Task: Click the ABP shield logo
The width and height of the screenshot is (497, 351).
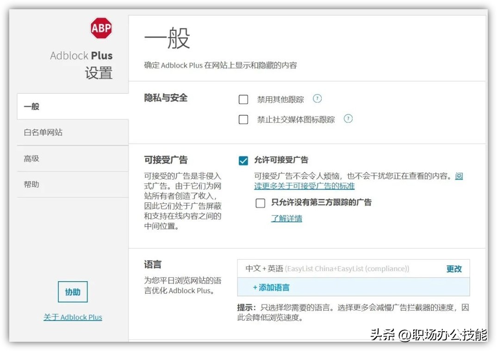Action: (x=101, y=28)
